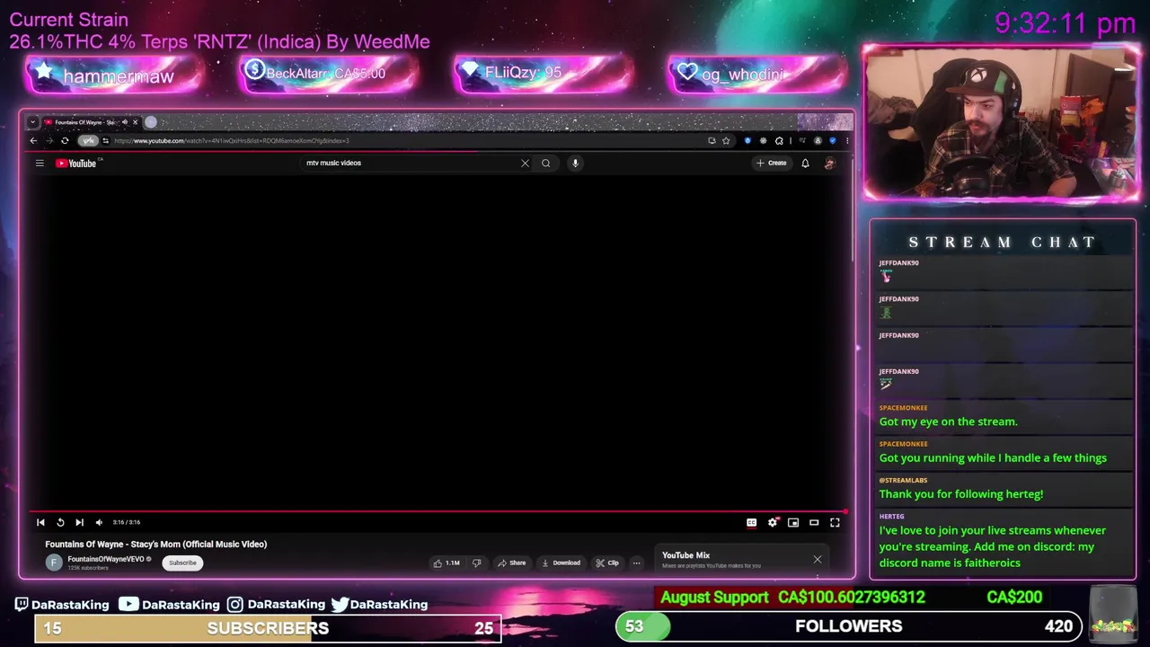1150x647 pixels.
Task: Go back with the browser back arrow
Action: click(x=33, y=140)
